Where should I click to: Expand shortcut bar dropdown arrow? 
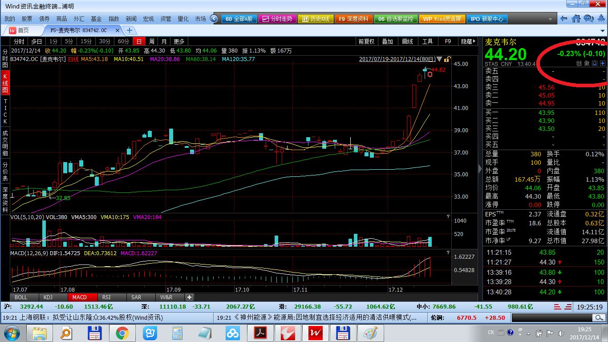pyautogui.click(x=551, y=20)
